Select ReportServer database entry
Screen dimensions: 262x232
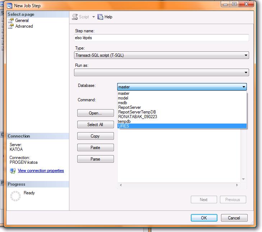pyautogui.click(x=182, y=107)
